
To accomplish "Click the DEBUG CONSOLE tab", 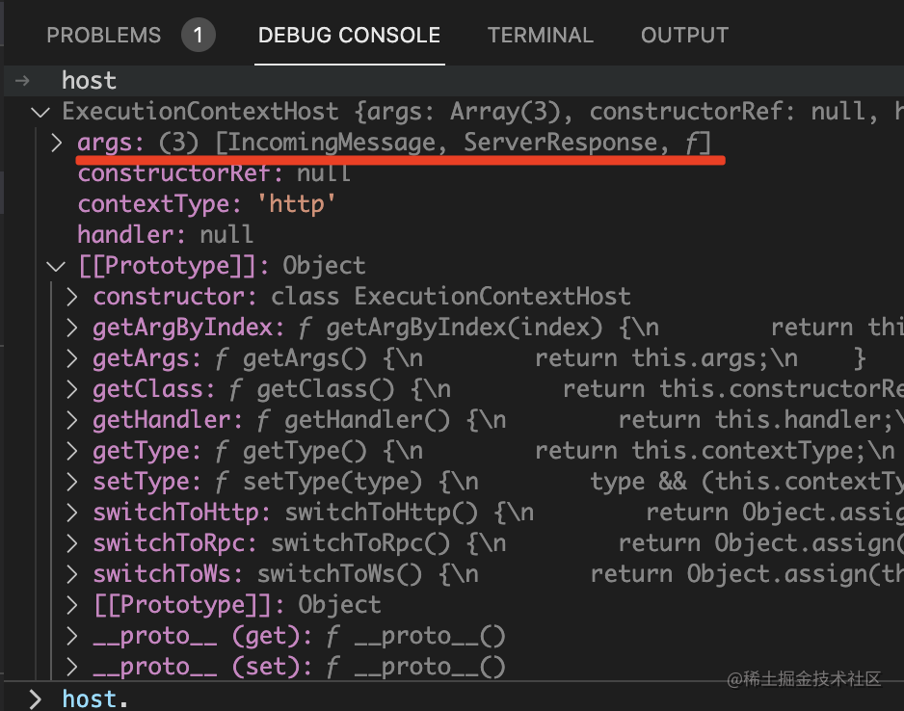I will 349,36.
